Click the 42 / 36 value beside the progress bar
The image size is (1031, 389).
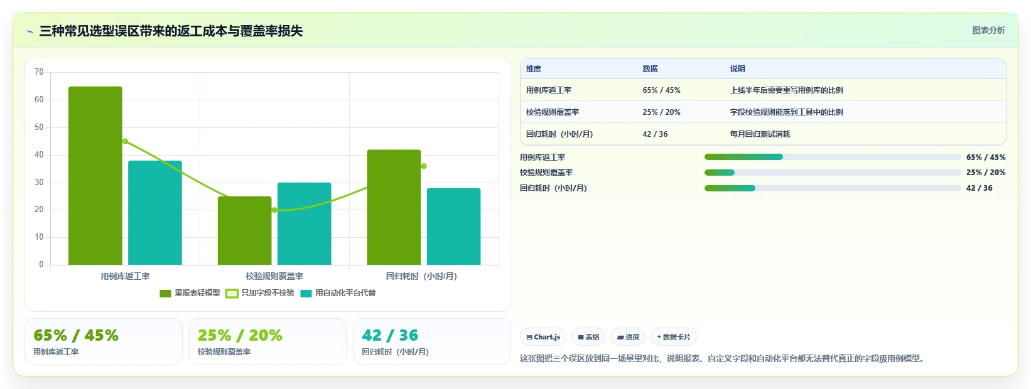(x=980, y=188)
